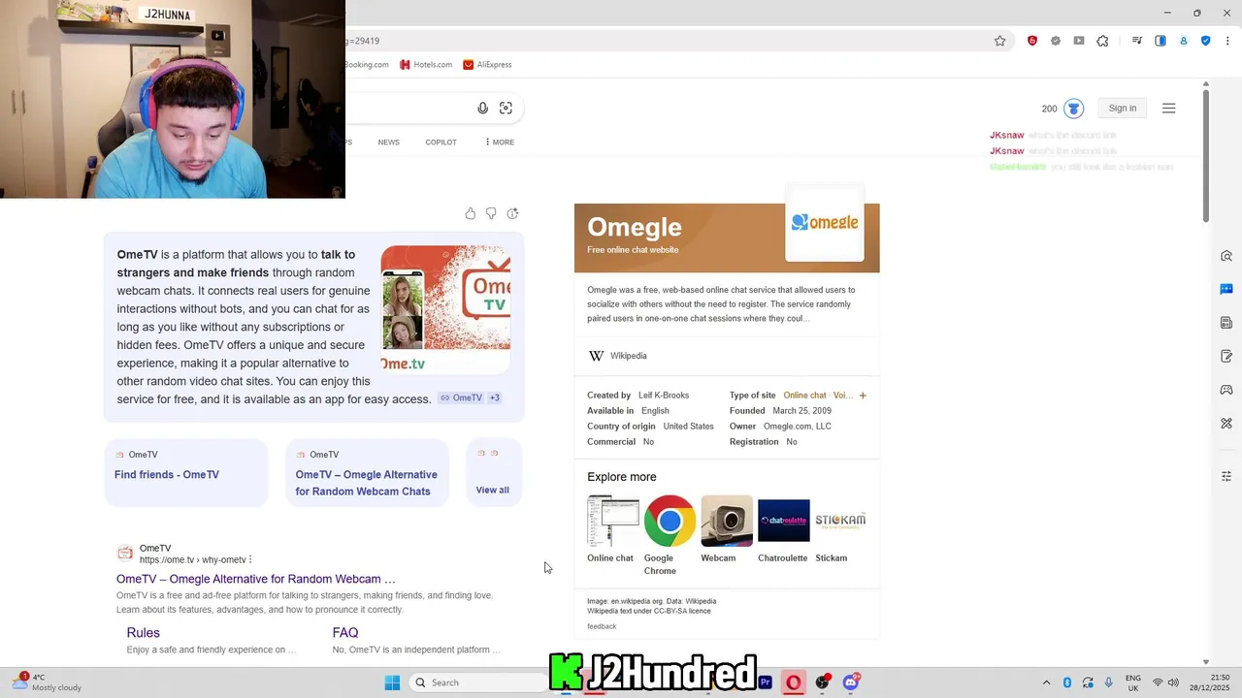Expand the plus icon in Omegle facts
Screen dimensions: 1242x698
863,396
